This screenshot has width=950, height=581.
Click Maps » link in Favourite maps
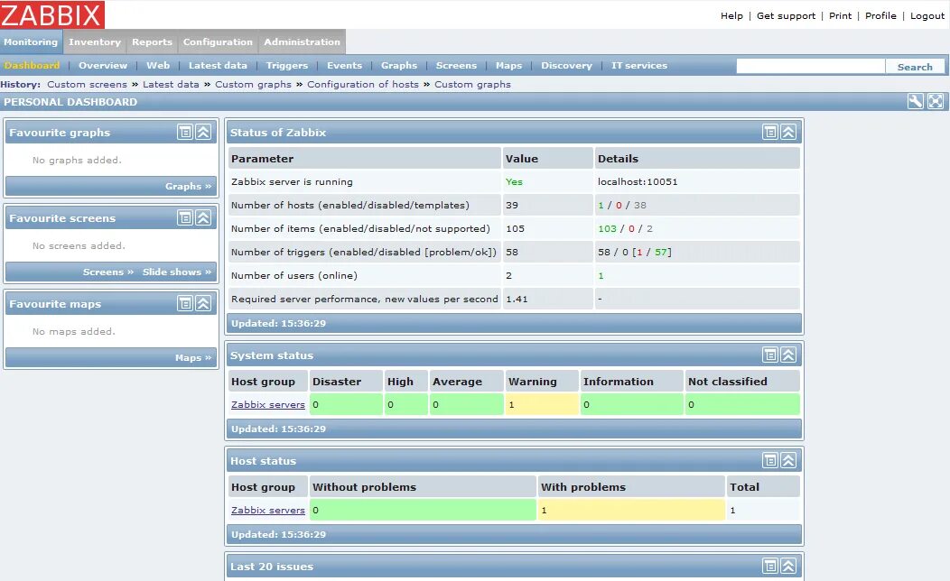coord(193,357)
